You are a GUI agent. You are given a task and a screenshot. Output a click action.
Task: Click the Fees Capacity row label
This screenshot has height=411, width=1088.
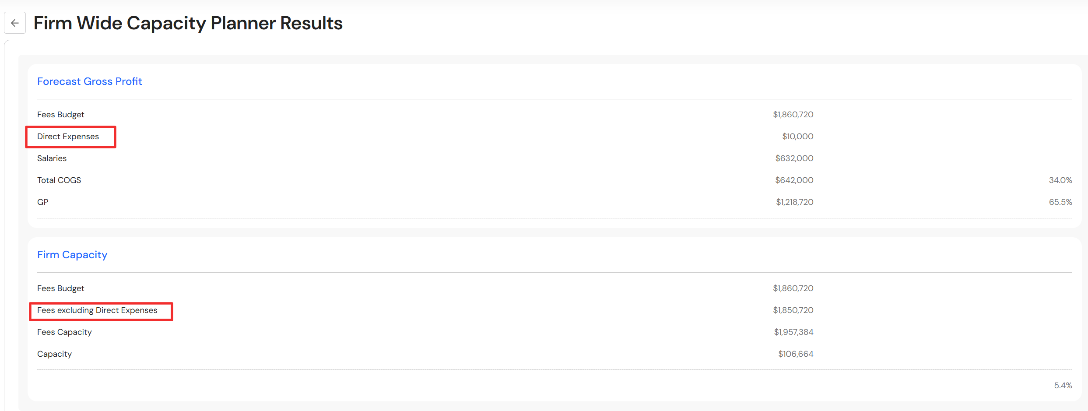pyautogui.click(x=64, y=332)
